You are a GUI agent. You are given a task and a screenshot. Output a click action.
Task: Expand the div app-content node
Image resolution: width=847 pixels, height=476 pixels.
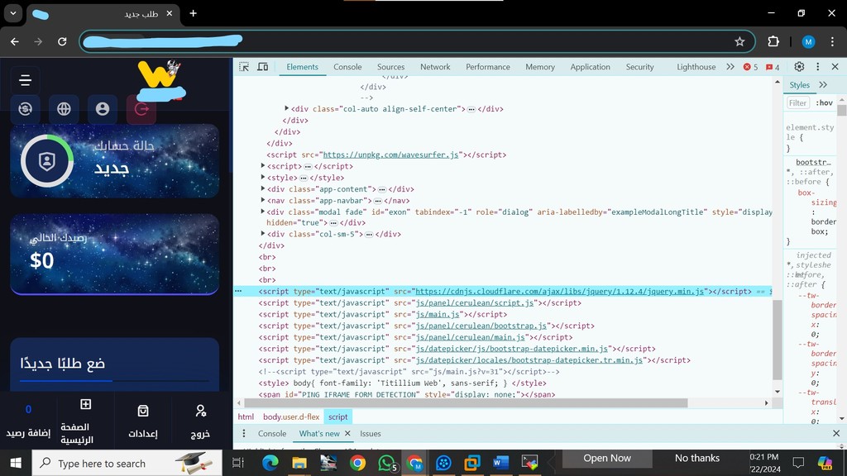tap(263, 188)
